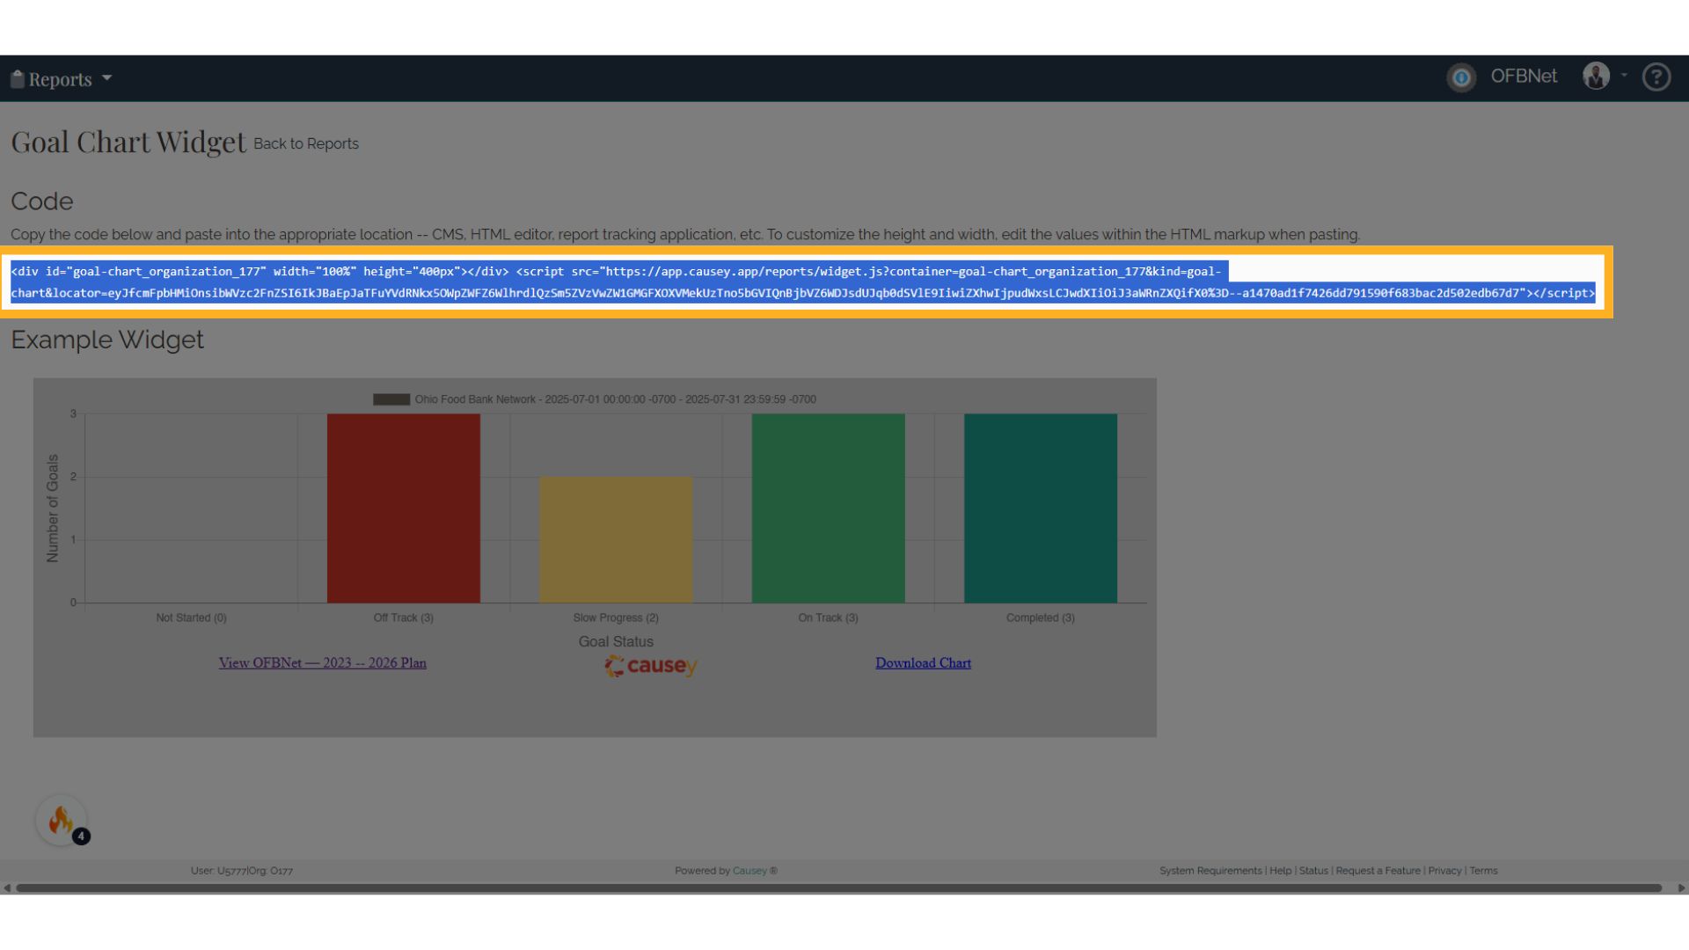Image resolution: width=1689 pixels, height=950 pixels.
Task: Expand the user account dropdown arrow
Action: click(x=1624, y=76)
